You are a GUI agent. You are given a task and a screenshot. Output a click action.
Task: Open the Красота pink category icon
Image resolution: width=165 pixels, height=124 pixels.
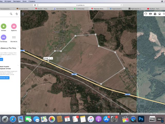click(x=14, y=26)
